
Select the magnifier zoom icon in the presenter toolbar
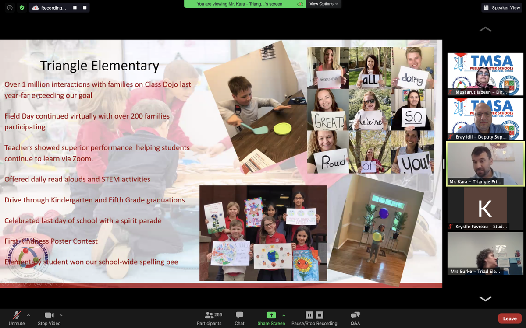[49, 283]
